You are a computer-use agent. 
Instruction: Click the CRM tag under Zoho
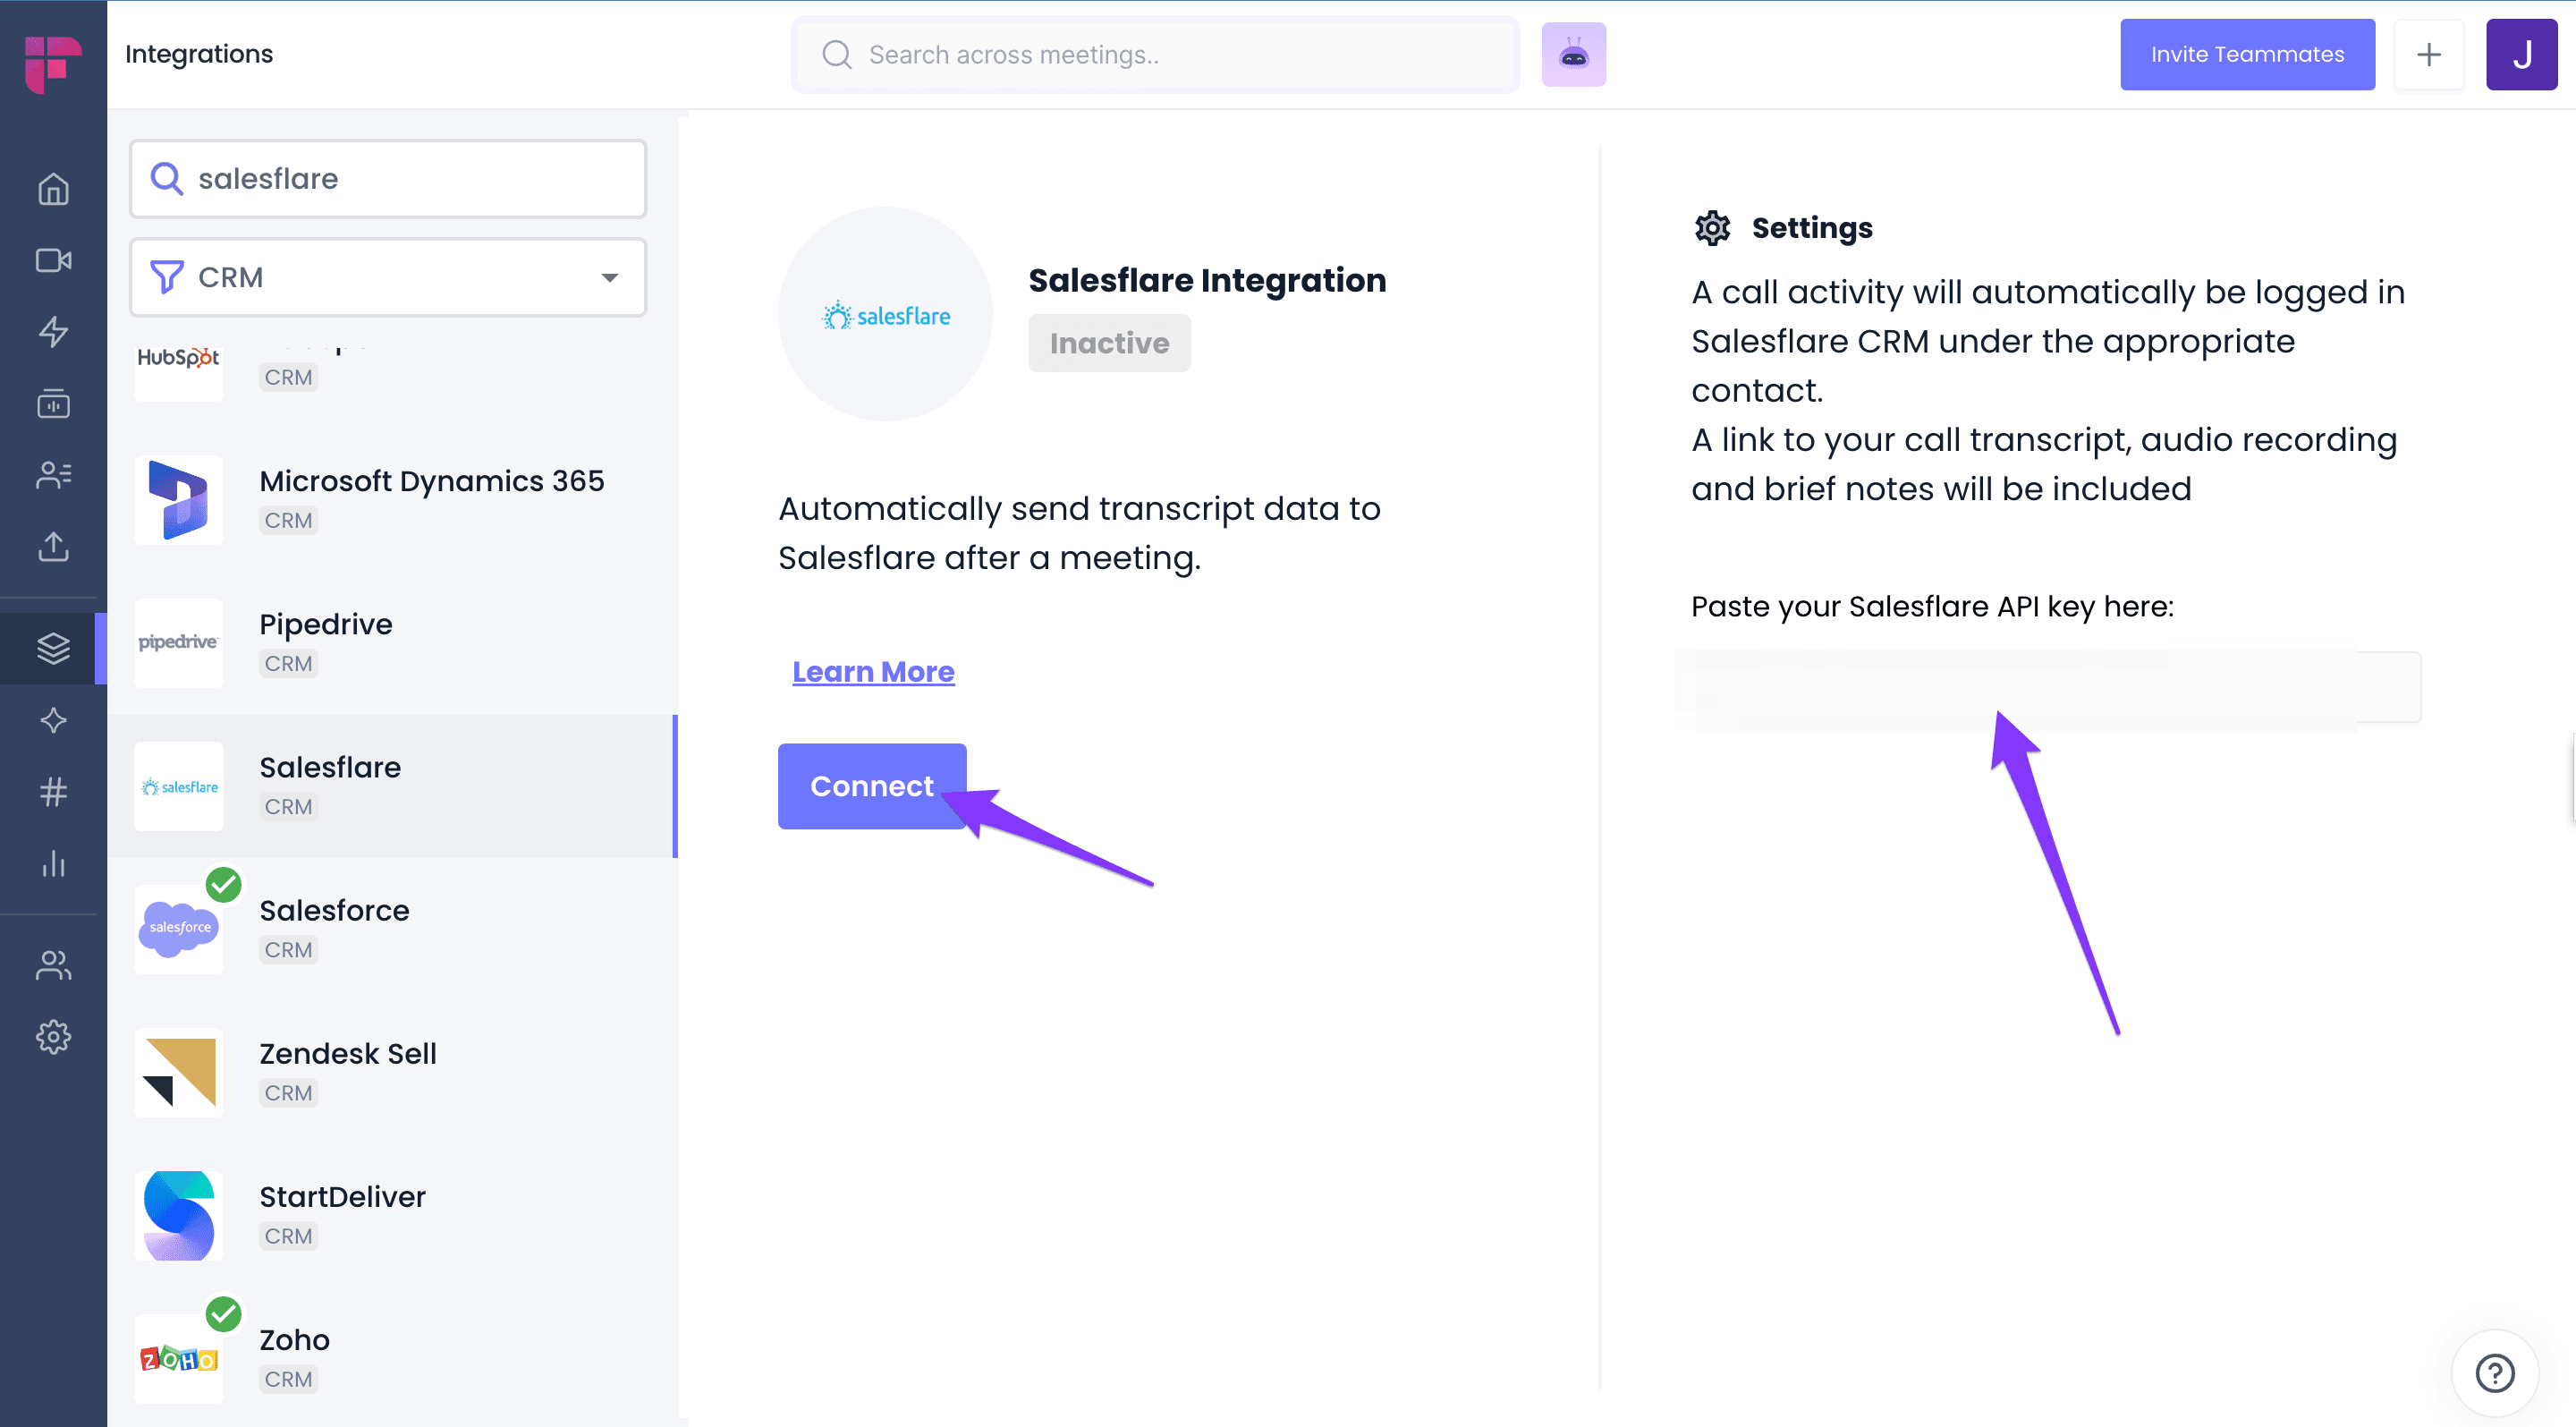(x=288, y=1379)
